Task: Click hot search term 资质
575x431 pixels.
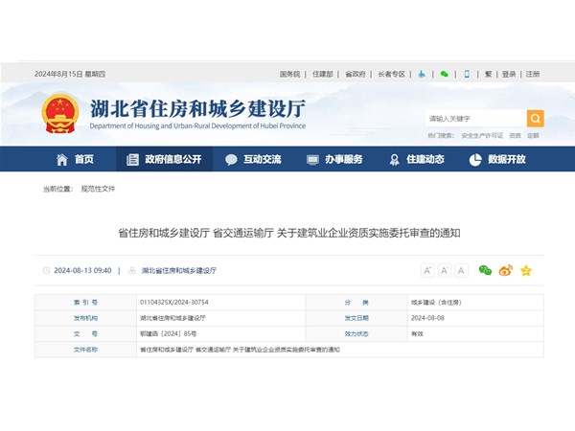Action: [515, 136]
